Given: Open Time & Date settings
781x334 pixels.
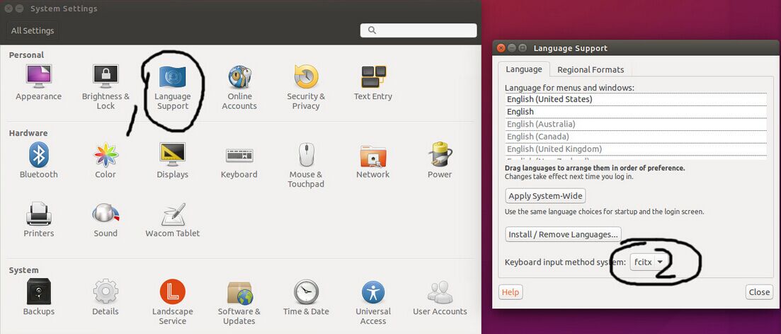Looking at the screenshot, I should click(x=306, y=297).
